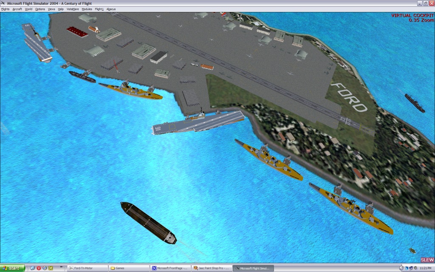The image size is (435, 272).
Task: Open the Aircraft menu
Action: [17, 9]
